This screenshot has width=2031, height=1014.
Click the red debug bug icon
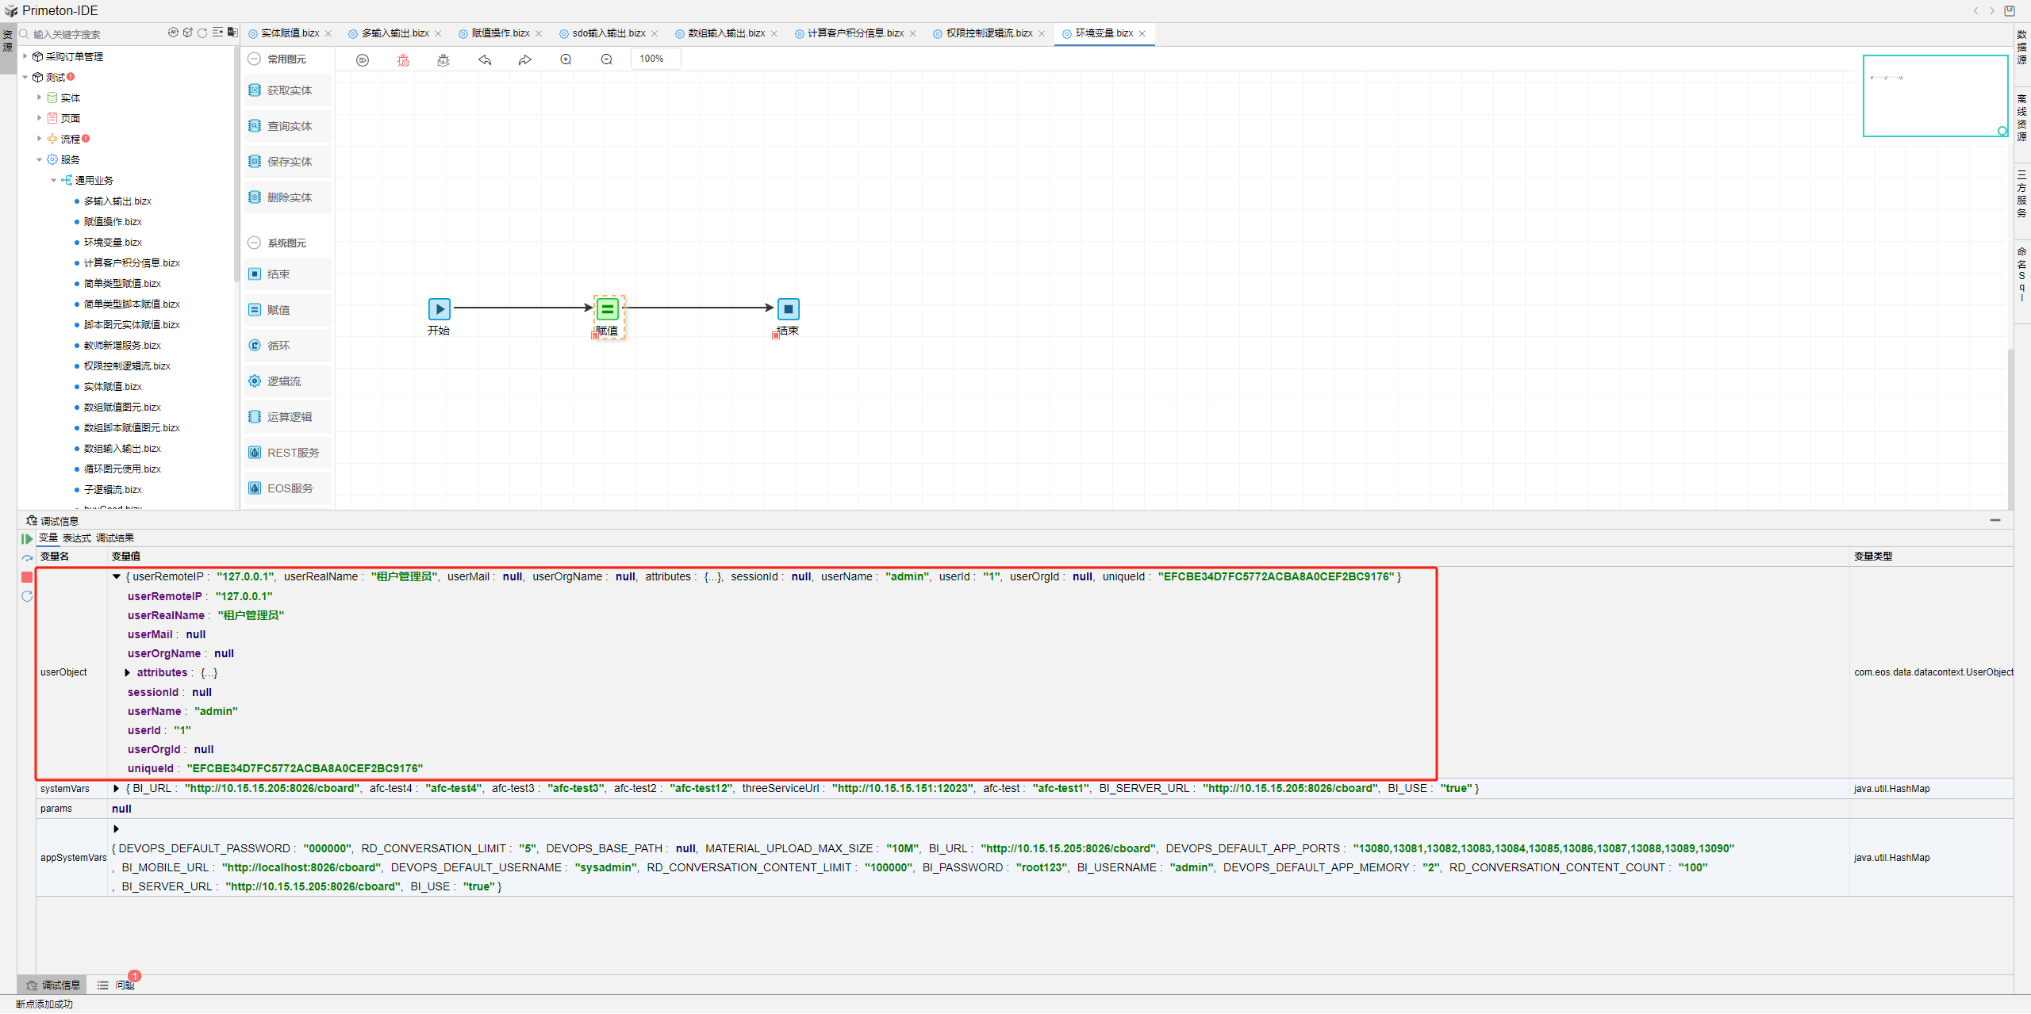click(x=403, y=60)
